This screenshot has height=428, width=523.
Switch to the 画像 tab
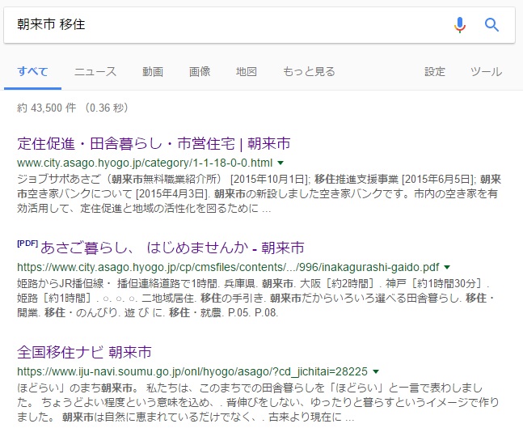pyautogui.click(x=200, y=72)
